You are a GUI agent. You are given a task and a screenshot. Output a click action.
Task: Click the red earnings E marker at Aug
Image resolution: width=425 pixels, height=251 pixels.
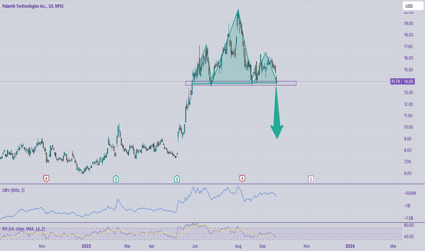[242, 179]
